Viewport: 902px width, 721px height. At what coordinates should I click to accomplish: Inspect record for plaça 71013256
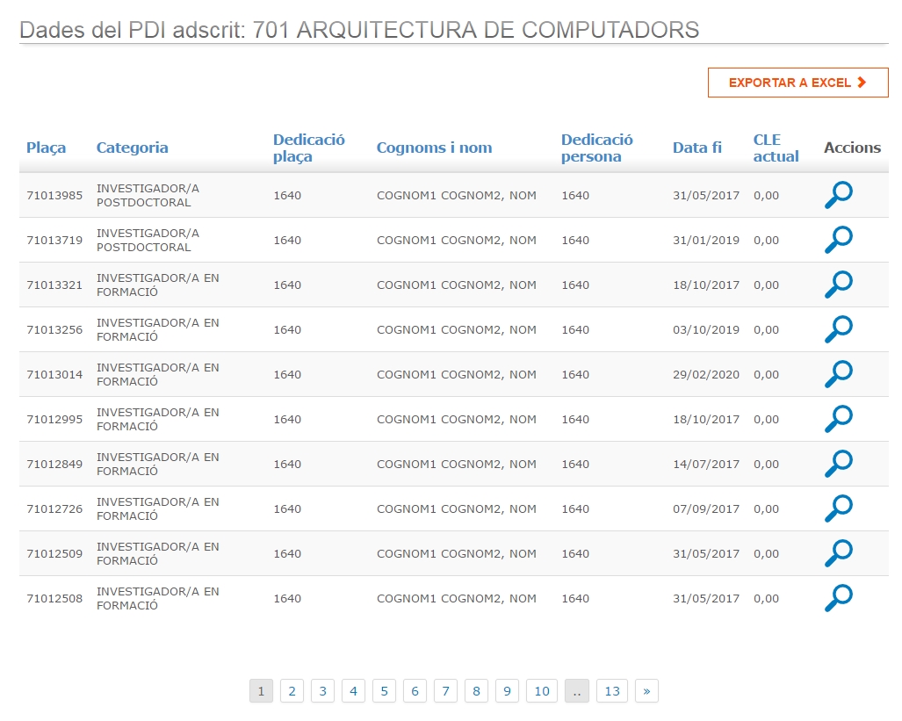click(838, 329)
